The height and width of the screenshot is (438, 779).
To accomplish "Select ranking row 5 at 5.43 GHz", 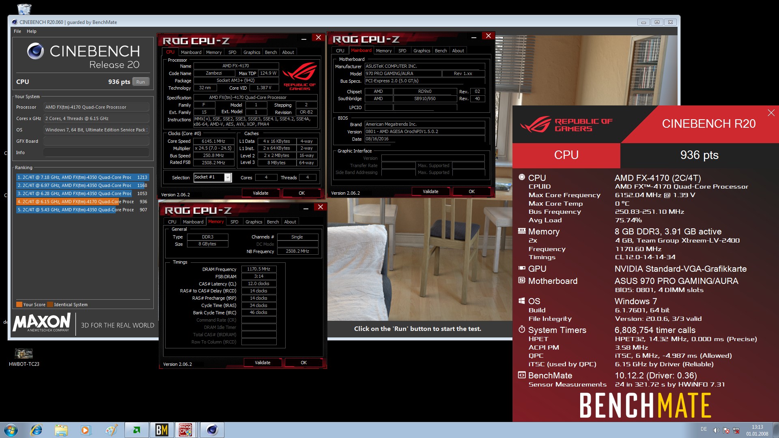I will (x=83, y=210).
